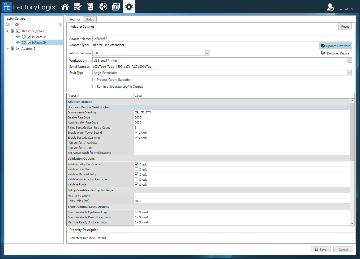Select the Settings tab
This screenshot has height=259, width=360.
(75, 19)
